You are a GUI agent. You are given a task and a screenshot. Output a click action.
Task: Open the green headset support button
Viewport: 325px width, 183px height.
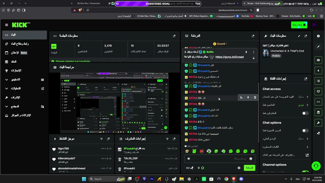coord(316,166)
